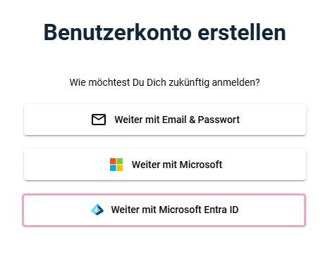Click the word 'anmelden?' in the subtitle
This screenshot has width=330, height=256.
(236, 82)
